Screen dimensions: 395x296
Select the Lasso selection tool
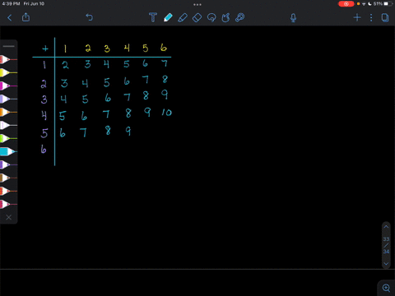tap(211, 17)
